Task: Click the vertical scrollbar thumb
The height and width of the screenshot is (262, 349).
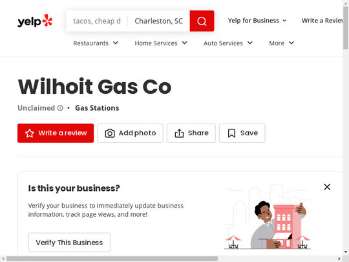Action: point(346,28)
